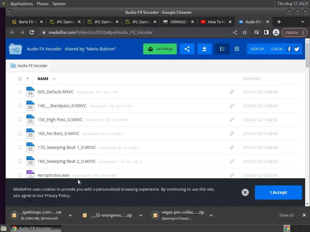
Task: Click the mediafire.com address bar
Action: pyautogui.click(x=137, y=32)
